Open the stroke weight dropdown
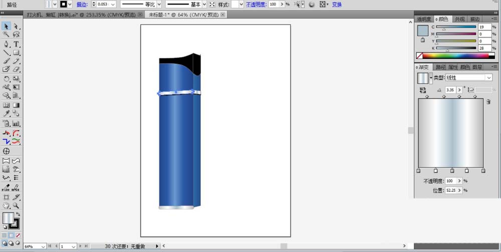Image resolution: width=501 pixels, height=252 pixels. [113, 5]
